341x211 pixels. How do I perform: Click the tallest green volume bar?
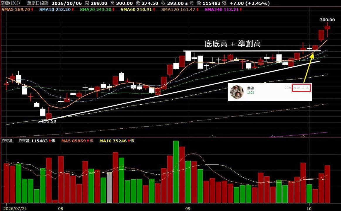pyautogui.click(x=176, y=172)
